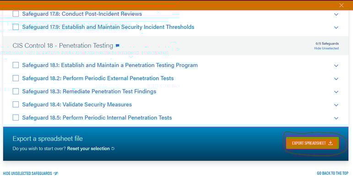Expand the Safeguard 18.2 chevron
This screenshot has width=353, height=178.
pyautogui.click(x=336, y=79)
